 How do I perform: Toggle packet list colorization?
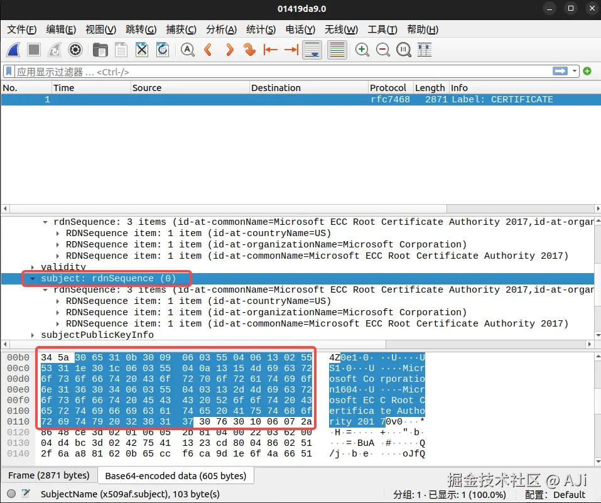[337, 50]
